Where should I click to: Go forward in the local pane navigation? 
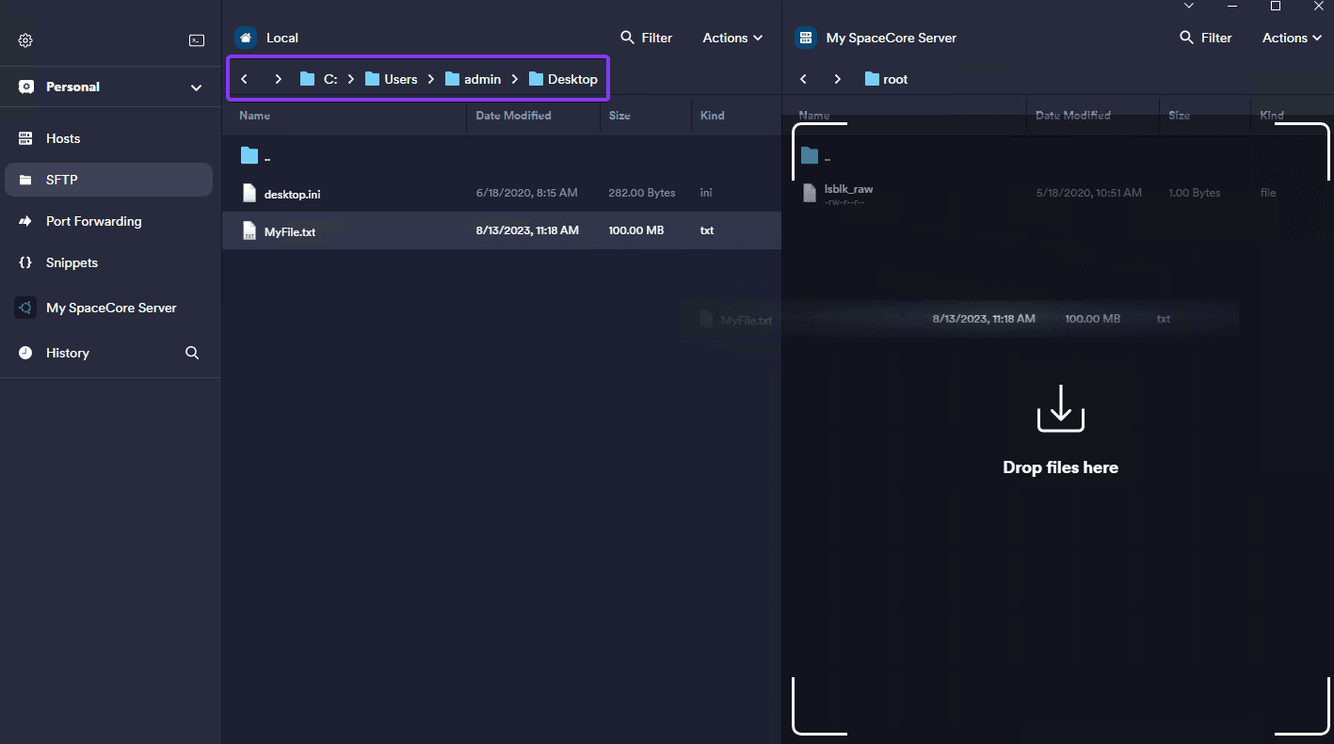pyautogui.click(x=278, y=79)
